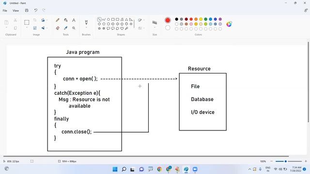Select the Five-point star shape
The image size is (310, 174).
tap(99, 29)
